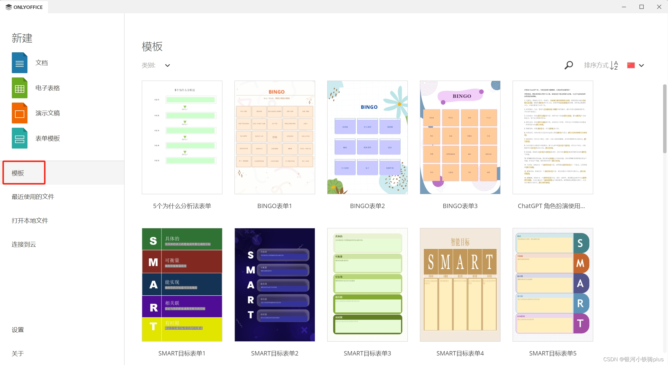Open the 关于 about page
The width and height of the screenshot is (668, 365).
(18, 353)
